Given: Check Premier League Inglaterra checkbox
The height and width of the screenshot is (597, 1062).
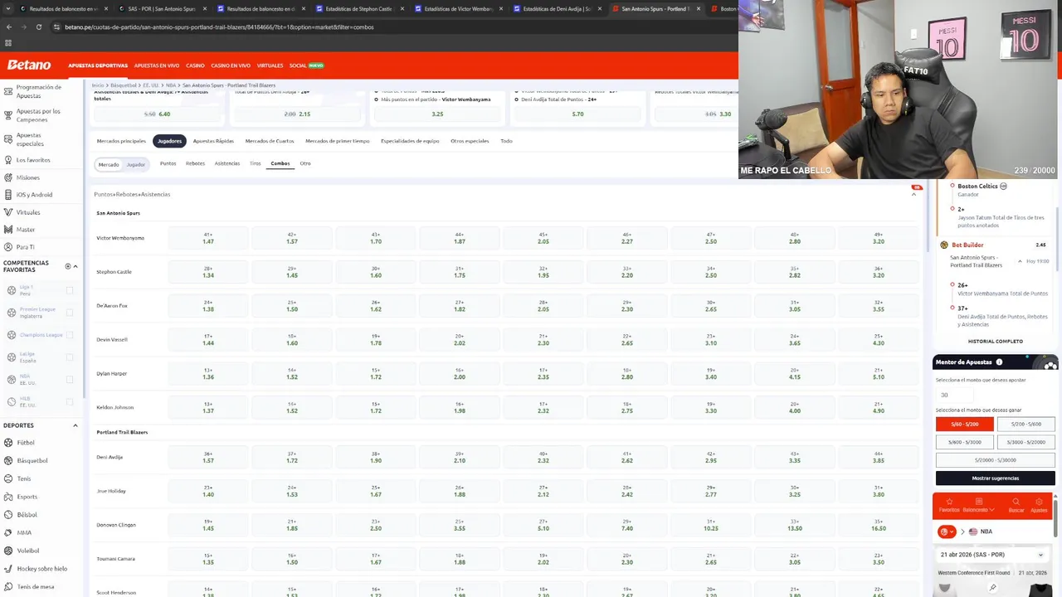Looking at the screenshot, I should click(70, 313).
